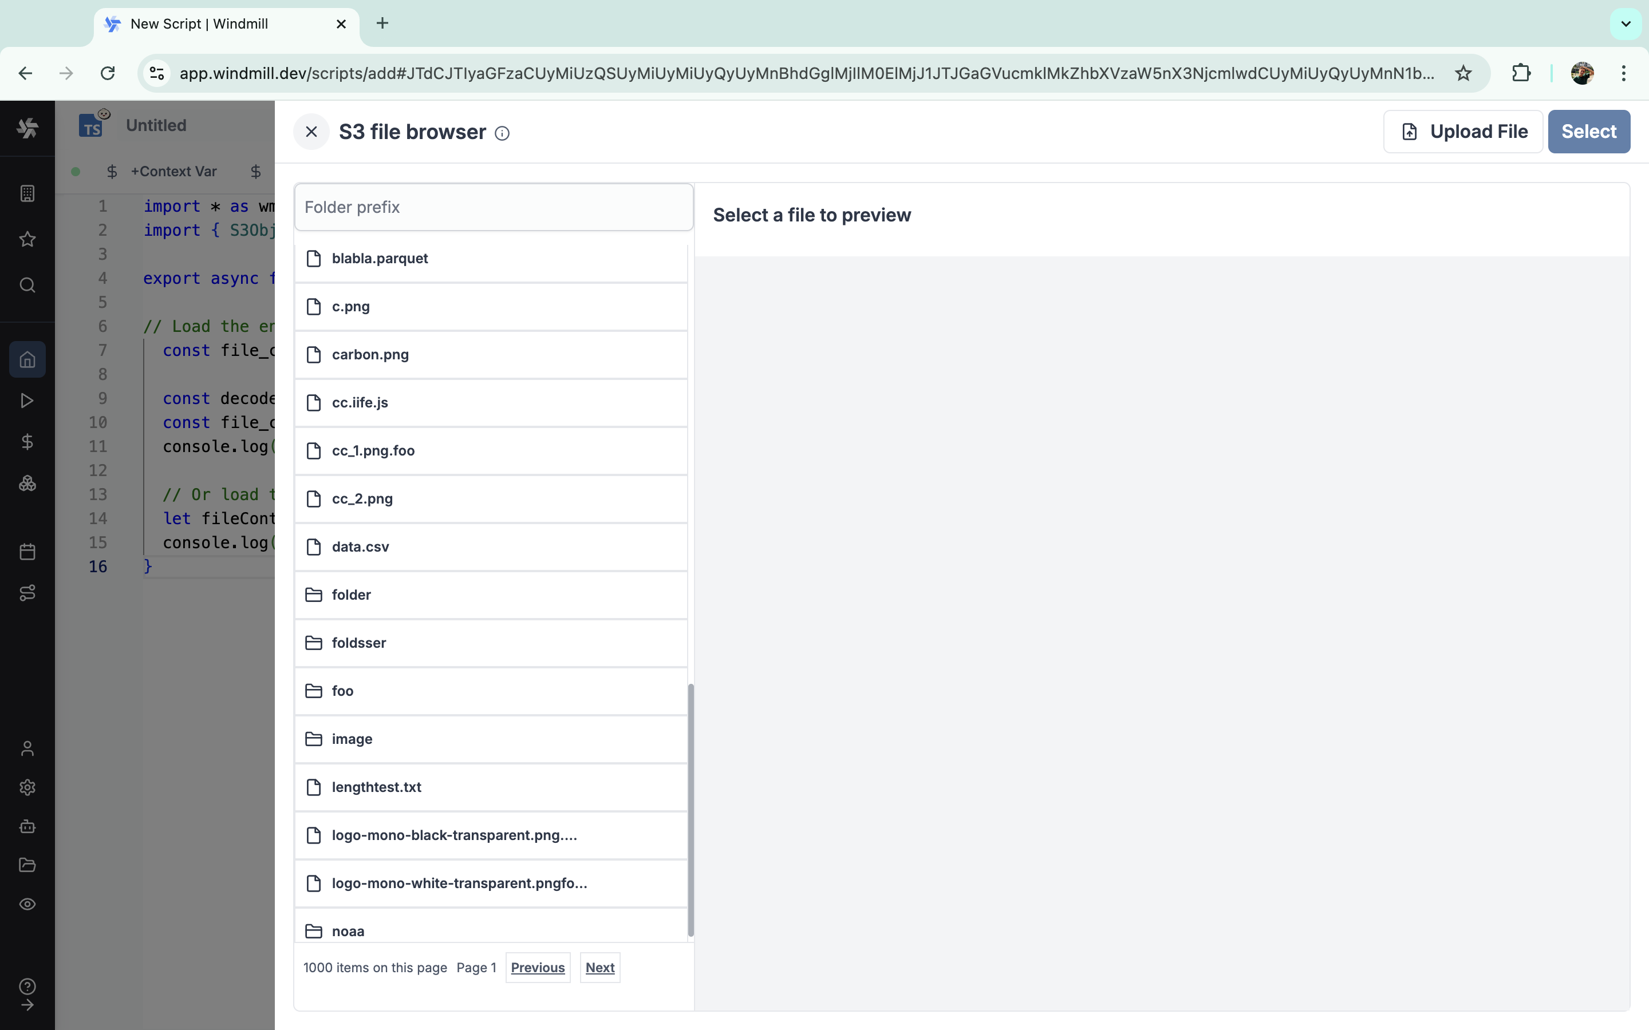This screenshot has height=1030, width=1649.
Task: Close the S3 file browser drawer
Action: click(x=311, y=132)
